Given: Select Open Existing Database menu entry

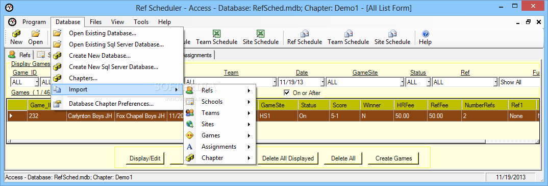Looking at the screenshot, I should 117,34.
